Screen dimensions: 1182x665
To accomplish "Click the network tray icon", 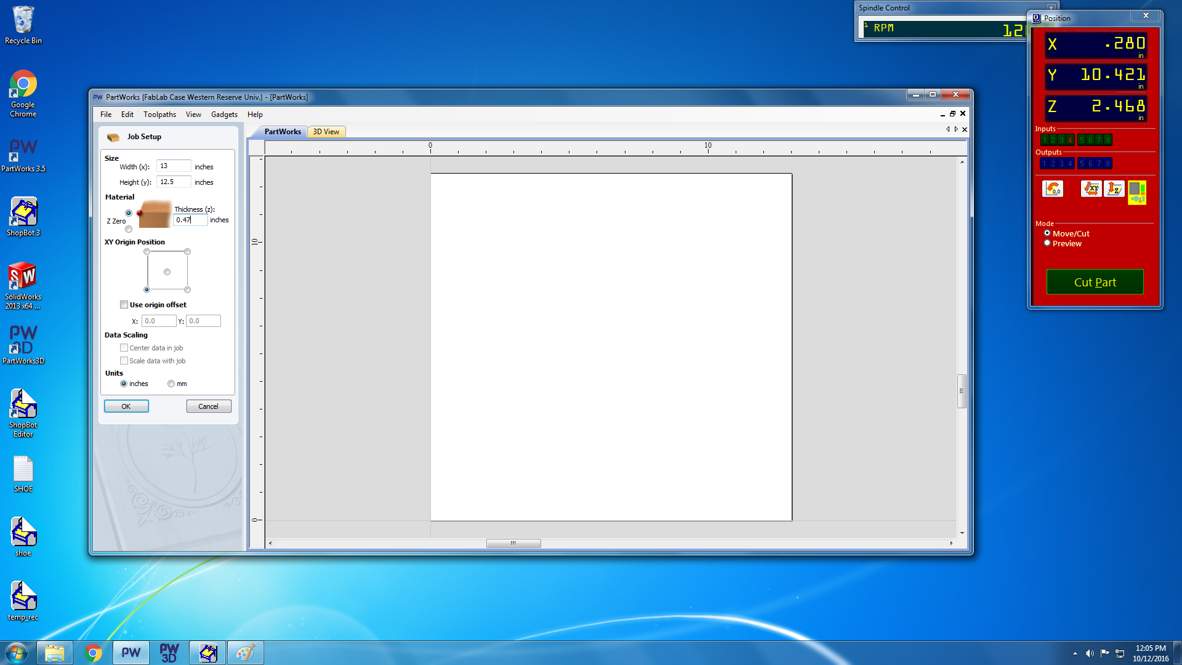I will 1120,653.
